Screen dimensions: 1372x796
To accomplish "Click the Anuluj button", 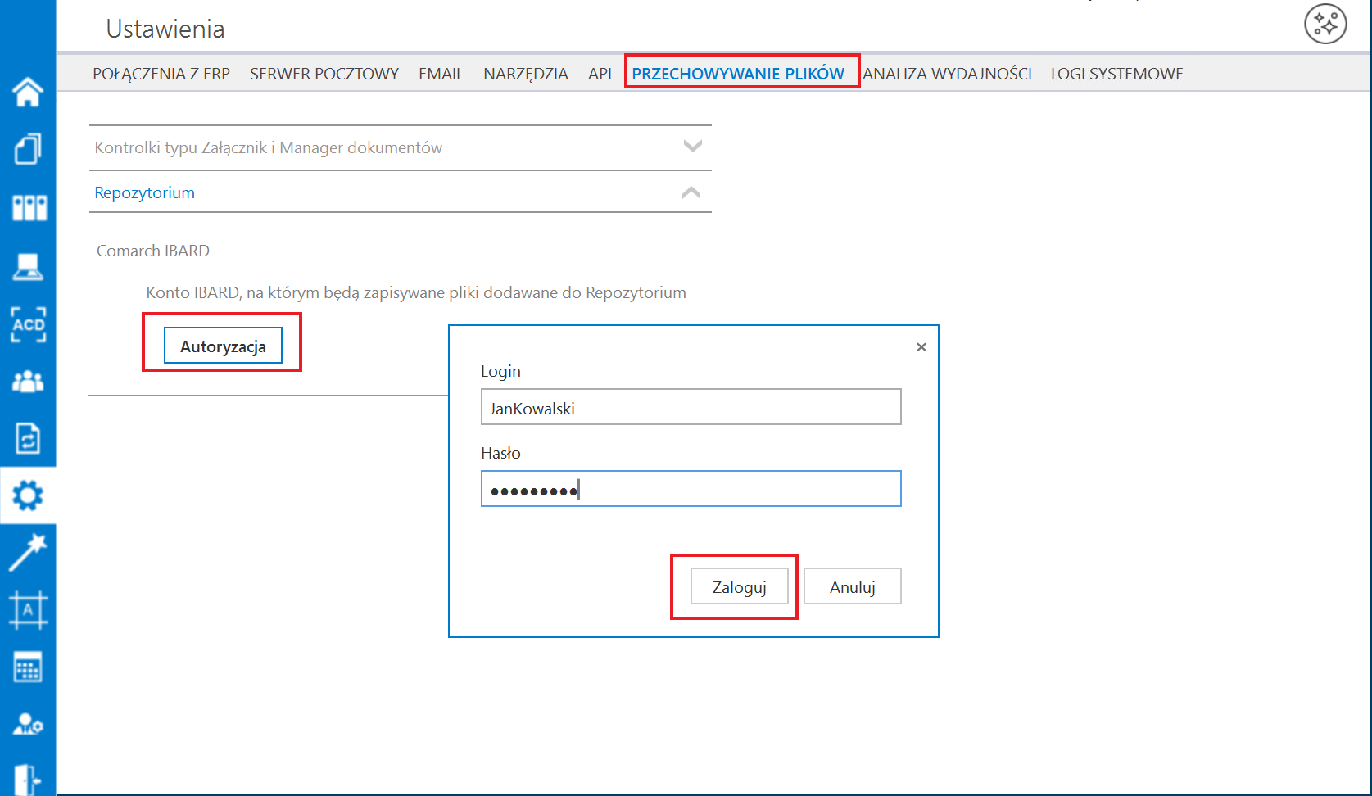I will coord(853,586).
